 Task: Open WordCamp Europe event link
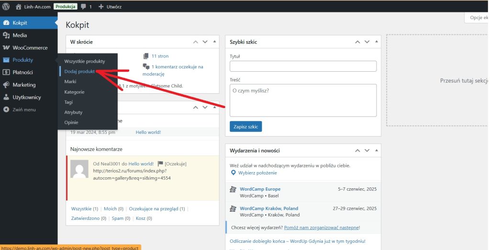[260, 189]
